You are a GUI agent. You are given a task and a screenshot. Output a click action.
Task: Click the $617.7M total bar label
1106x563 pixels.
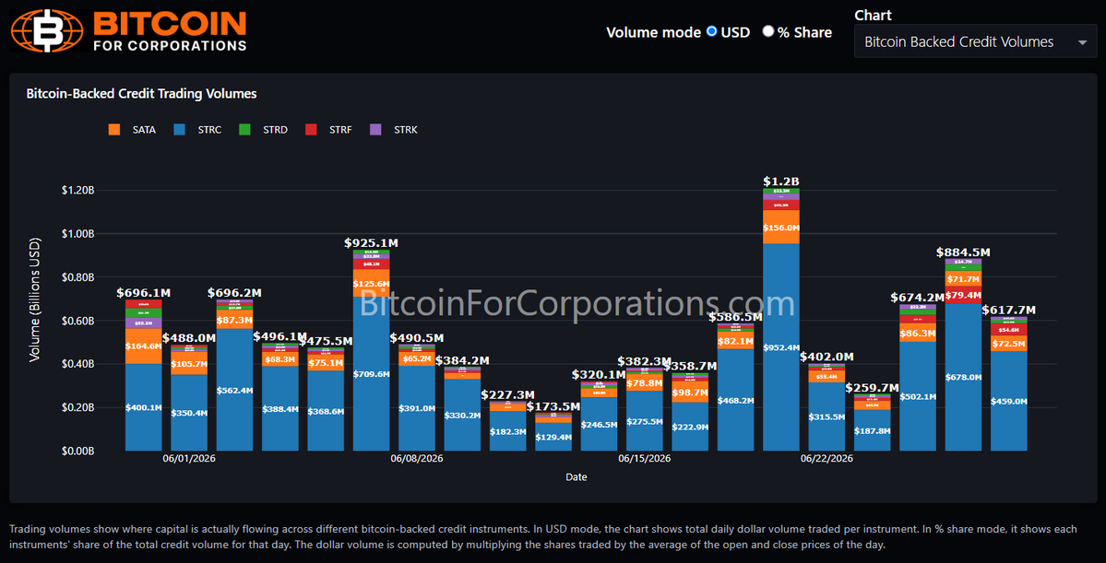coord(1008,310)
